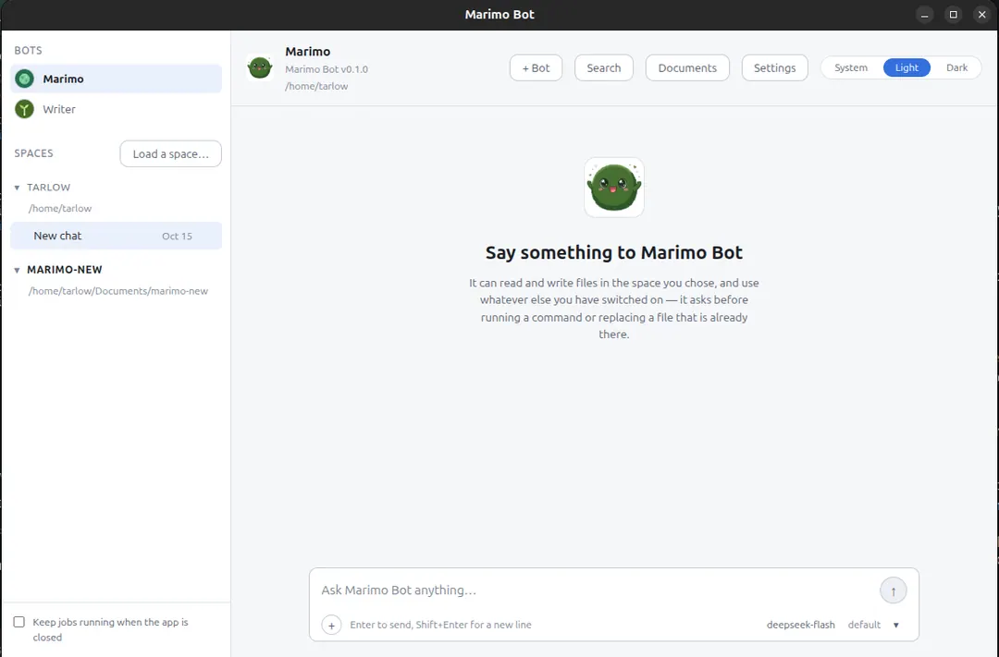Click the large Marimo mascot image

[x=613, y=188]
